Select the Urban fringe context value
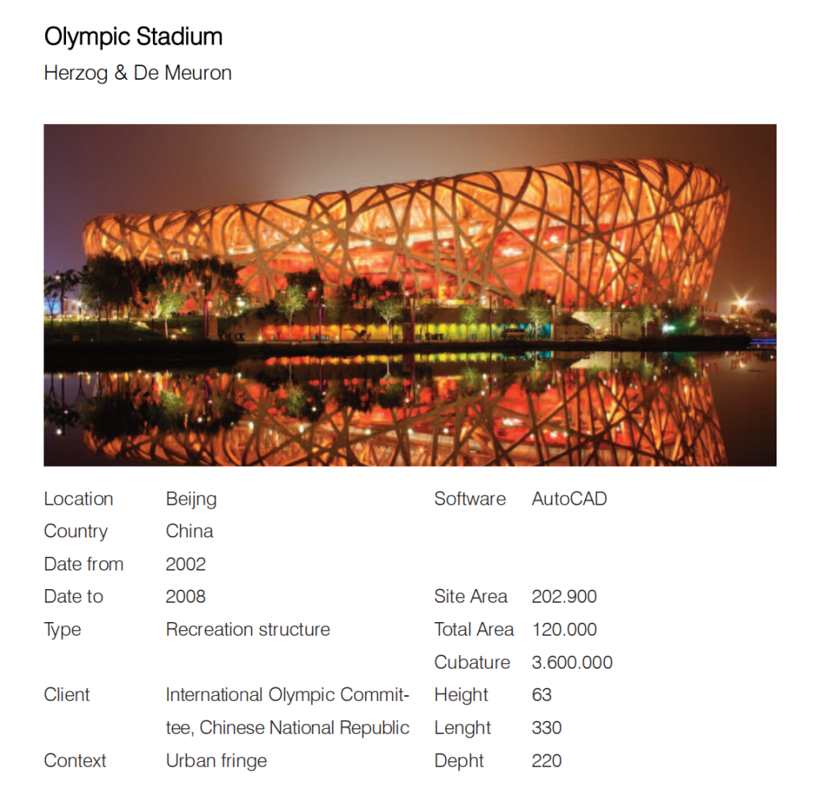 click(x=216, y=760)
